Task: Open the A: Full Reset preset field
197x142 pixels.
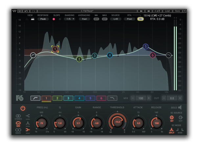Action: click(87, 11)
